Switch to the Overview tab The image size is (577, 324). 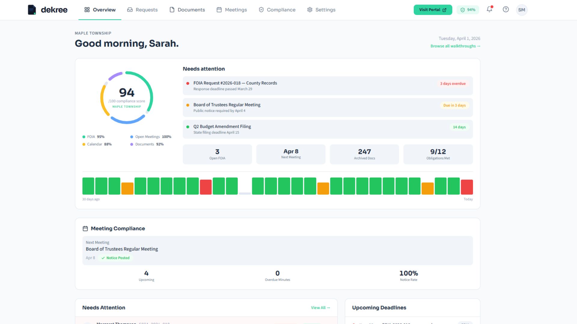tap(100, 10)
